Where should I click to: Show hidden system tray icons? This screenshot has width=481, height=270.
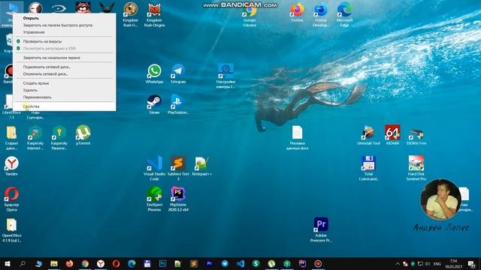click(x=398, y=263)
